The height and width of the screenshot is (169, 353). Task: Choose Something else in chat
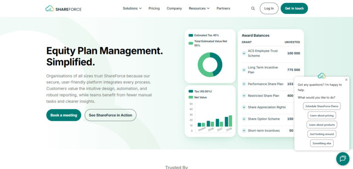click(322, 143)
